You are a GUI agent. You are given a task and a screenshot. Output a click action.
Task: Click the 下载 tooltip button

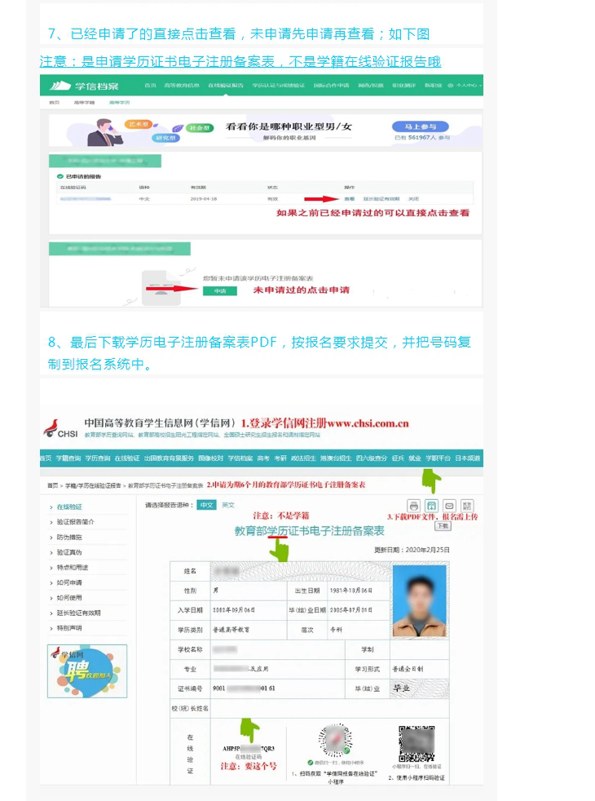coord(443,525)
